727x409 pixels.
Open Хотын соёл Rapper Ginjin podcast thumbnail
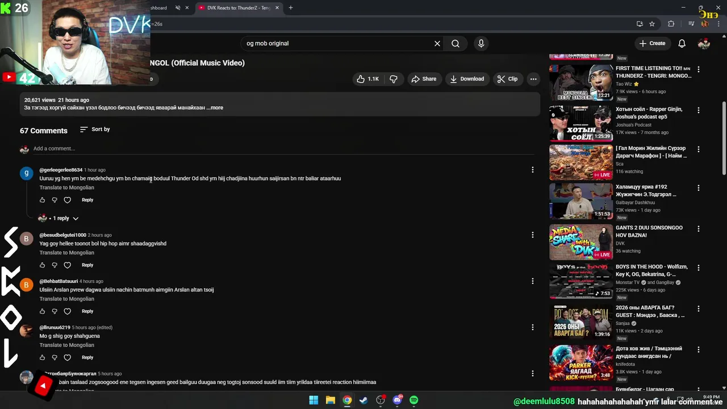pyautogui.click(x=580, y=123)
